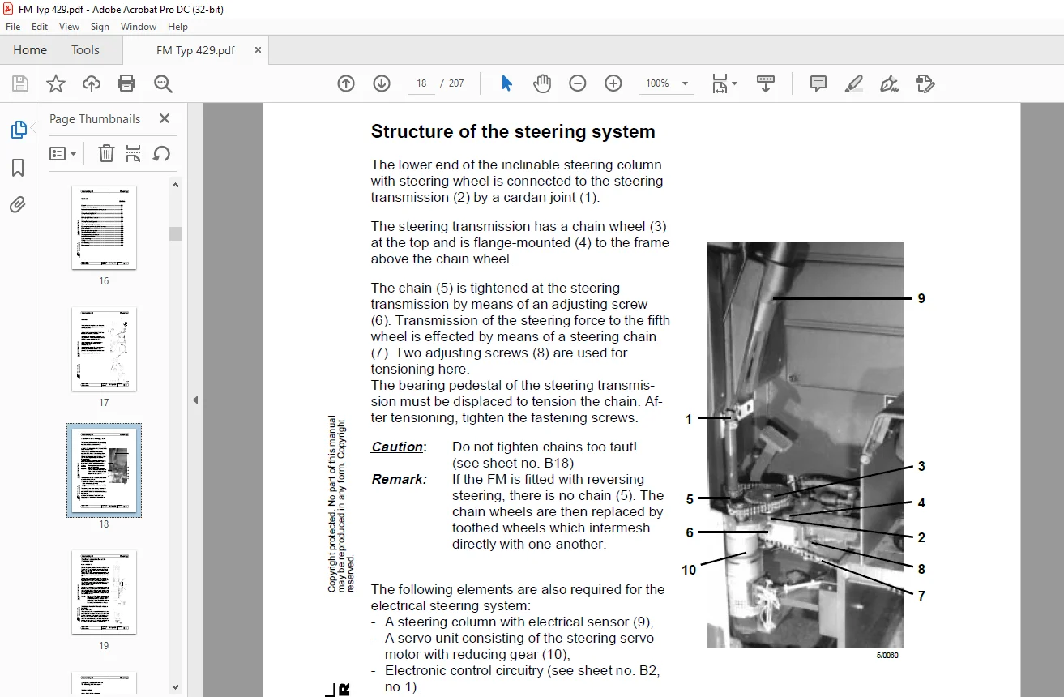1064x697 pixels.
Task: Click the underlined word 'Caution'
Action: coord(397,447)
